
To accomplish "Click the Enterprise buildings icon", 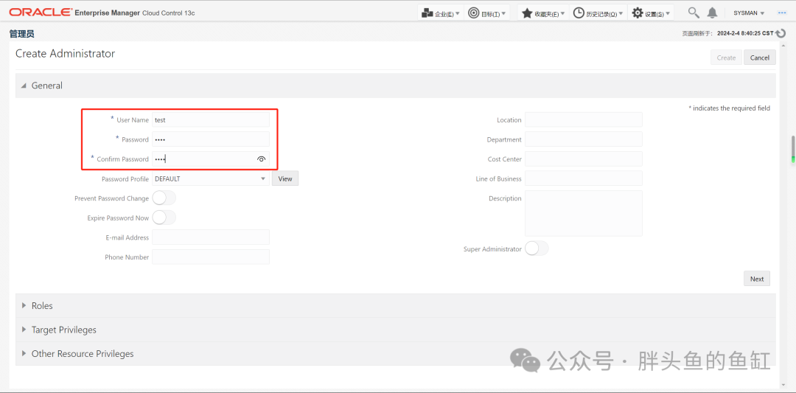I will click(427, 13).
